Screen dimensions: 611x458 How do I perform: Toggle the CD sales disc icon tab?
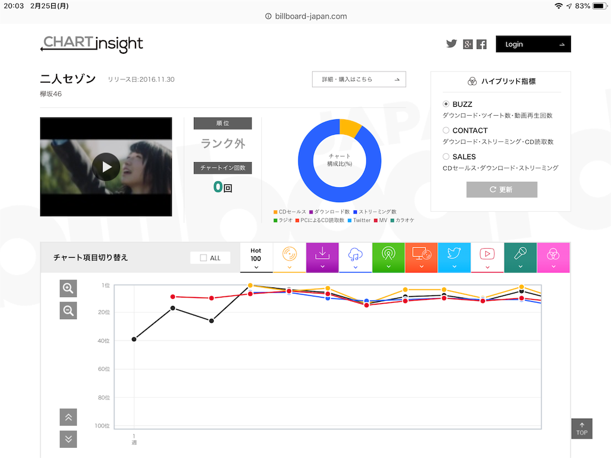coord(289,258)
